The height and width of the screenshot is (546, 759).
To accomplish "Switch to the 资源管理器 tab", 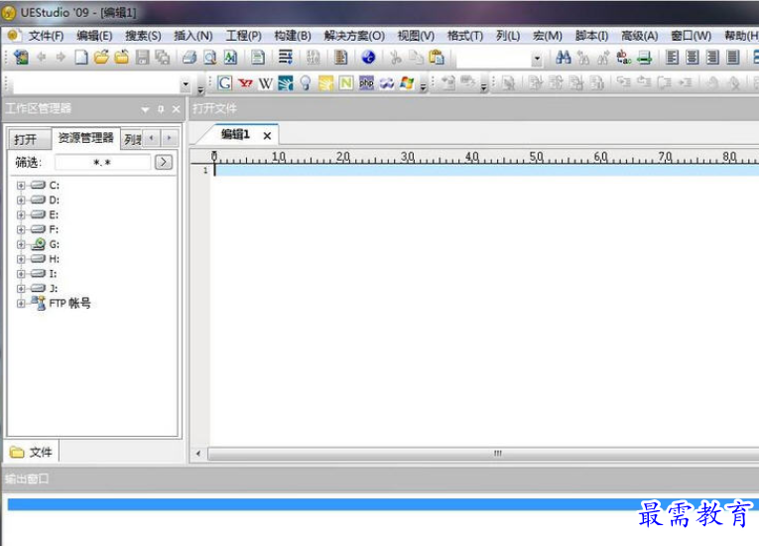I will (85, 138).
